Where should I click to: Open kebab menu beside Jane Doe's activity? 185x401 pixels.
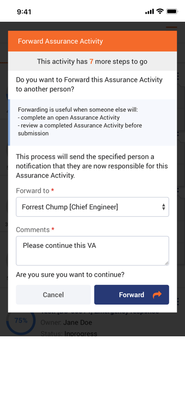(x=178, y=302)
